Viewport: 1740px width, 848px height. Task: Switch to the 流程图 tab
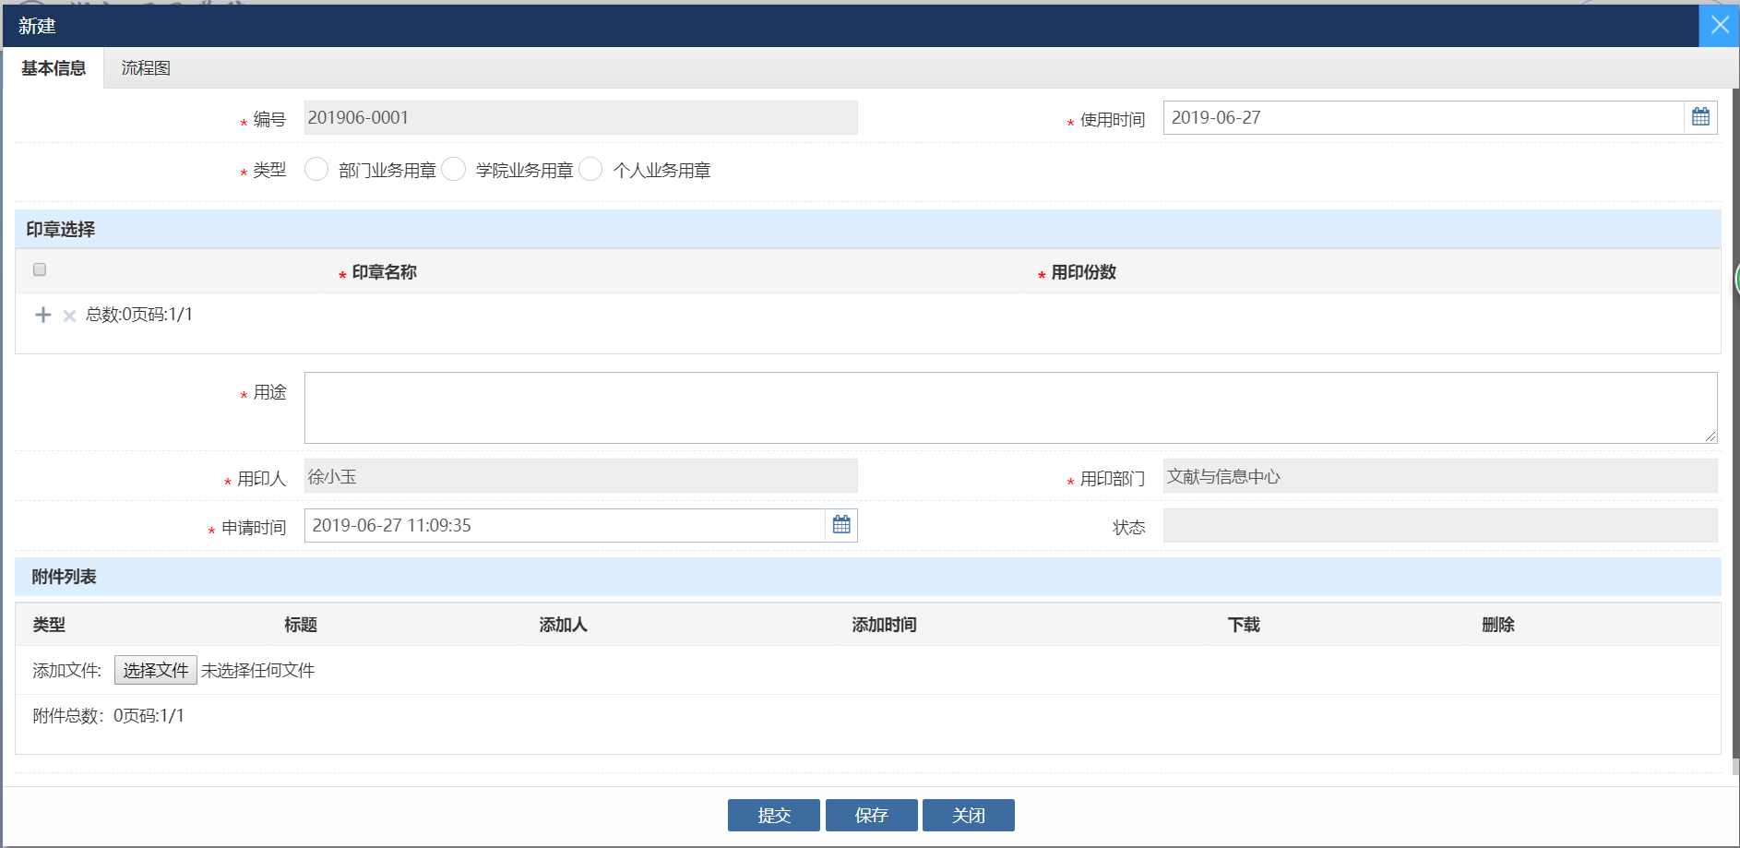point(146,68)
